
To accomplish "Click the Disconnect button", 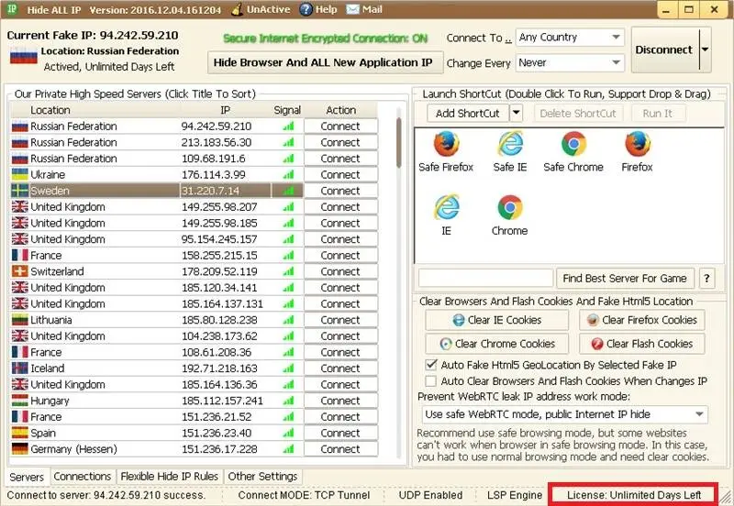I will click(x=664, y=49).
